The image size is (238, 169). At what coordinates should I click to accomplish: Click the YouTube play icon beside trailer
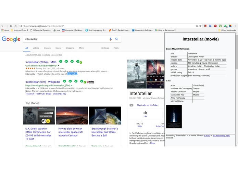tap(131, 105)
